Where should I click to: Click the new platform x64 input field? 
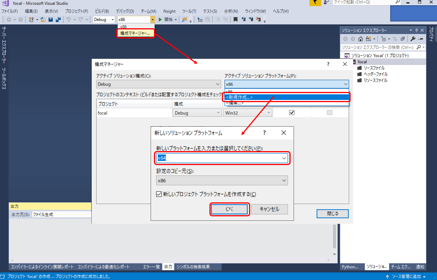pyautogui.click(x=219, y=158)
